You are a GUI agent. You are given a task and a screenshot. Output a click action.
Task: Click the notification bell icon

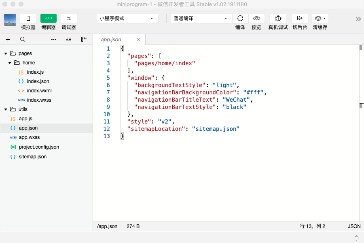tap(356, 238)
